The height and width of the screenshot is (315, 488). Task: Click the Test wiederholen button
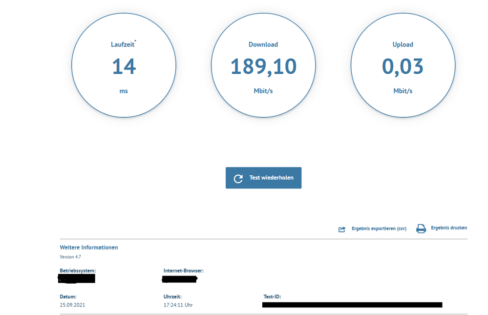point(263,178)
